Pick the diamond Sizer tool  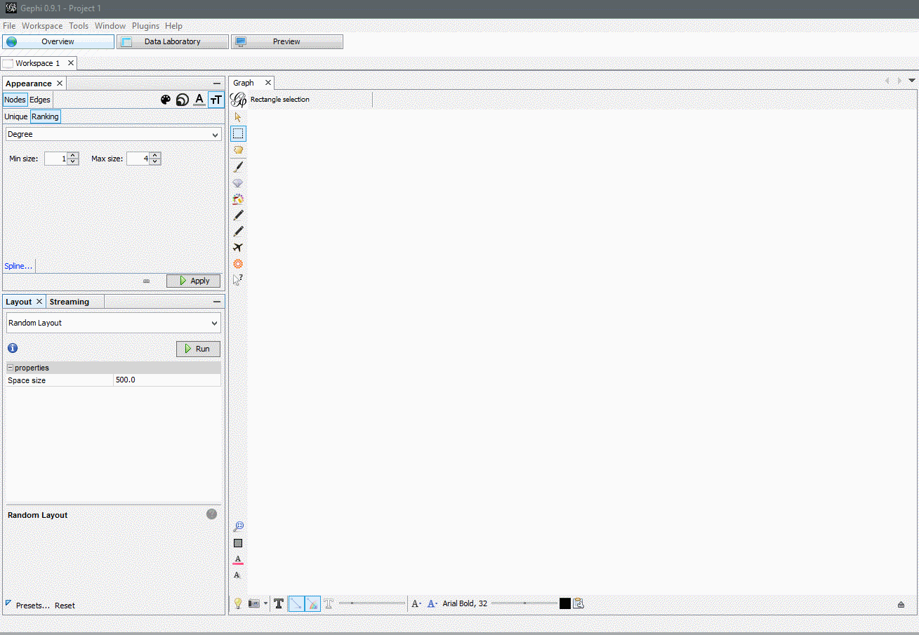pyautogui.click(x=238, y=182)
